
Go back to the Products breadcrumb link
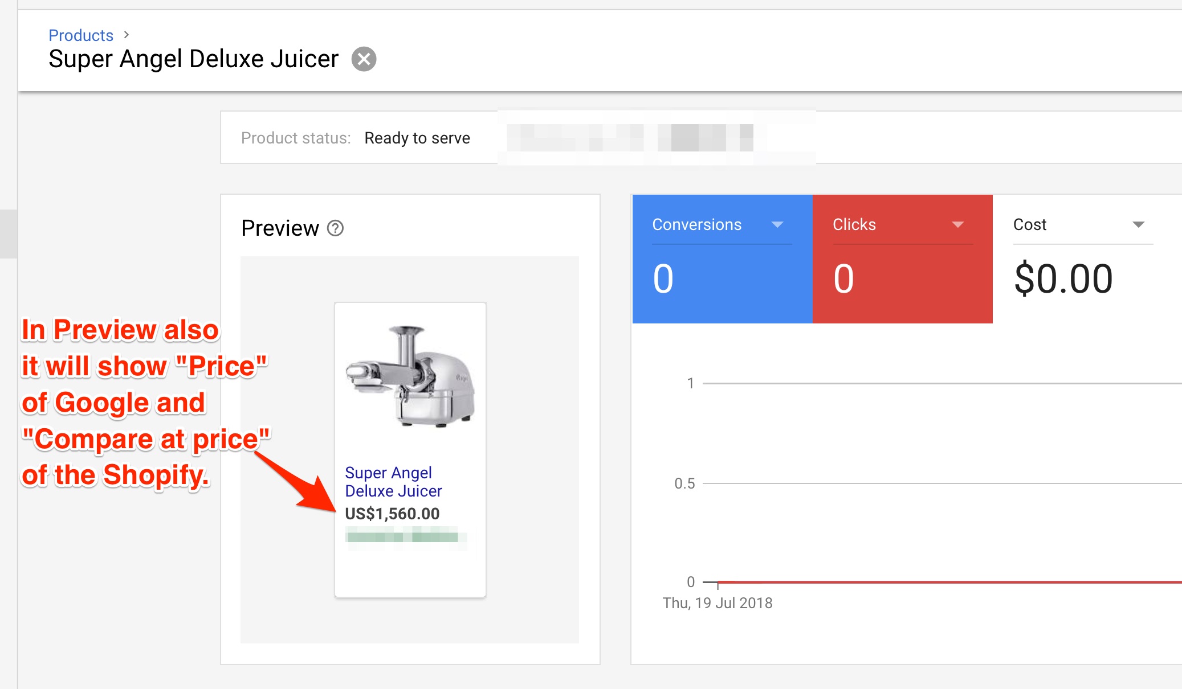81,35
